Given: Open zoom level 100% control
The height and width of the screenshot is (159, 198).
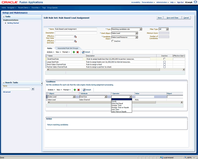Looking at the screenshot, I should (190, 158).
